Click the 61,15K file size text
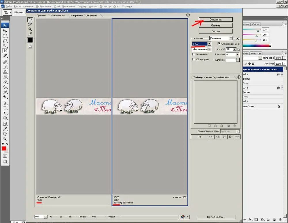The height and width of the screenshot is (223, 288). point(116,200)
